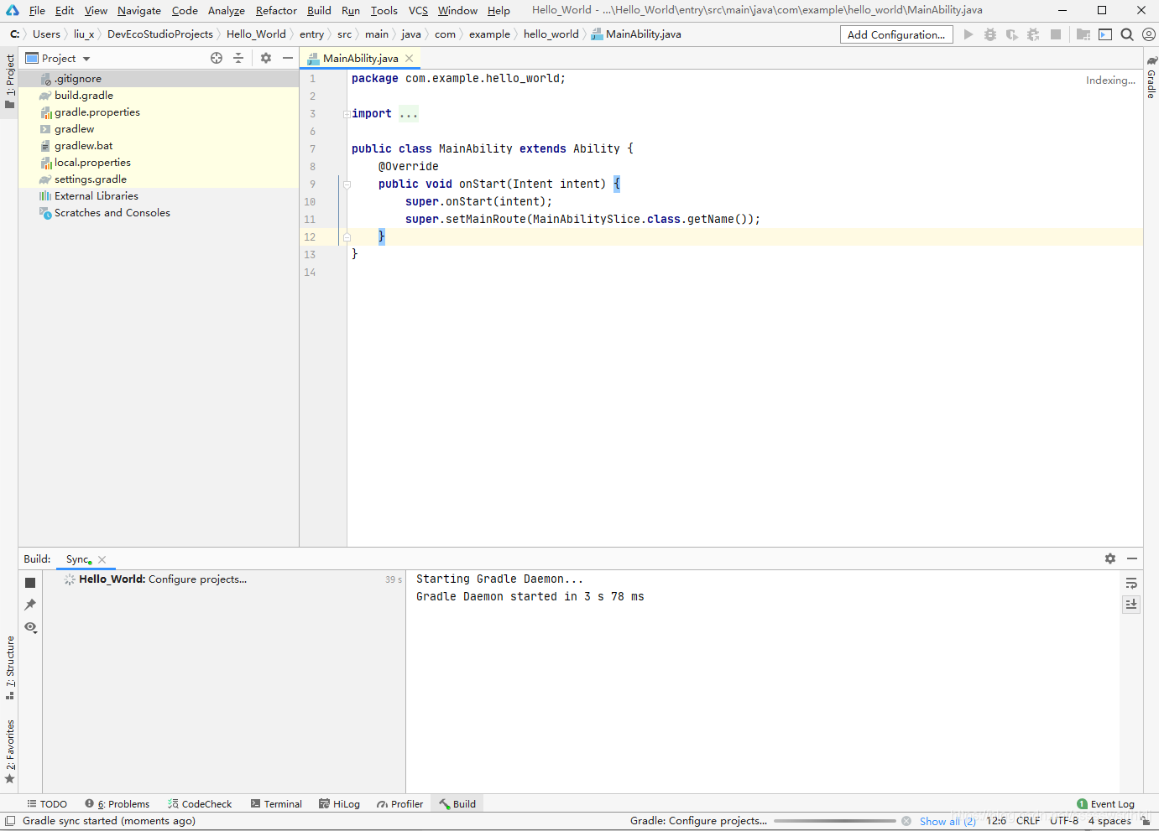Click the Stop square icon in toolbar

[1056, 34]
